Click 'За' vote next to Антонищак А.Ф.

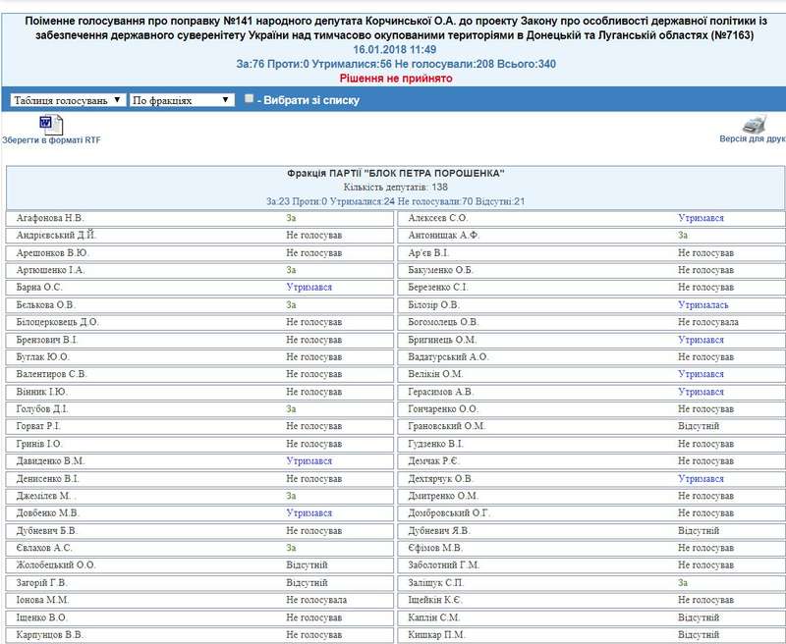[682, 236]
